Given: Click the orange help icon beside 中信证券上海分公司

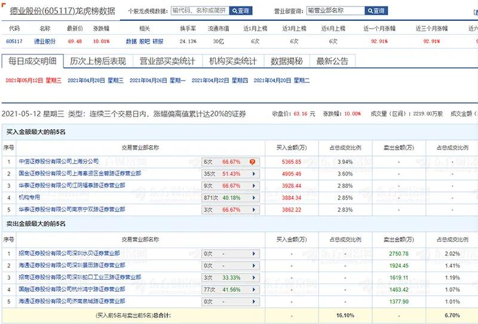Looking at the screenshot, I should point(253,161).
